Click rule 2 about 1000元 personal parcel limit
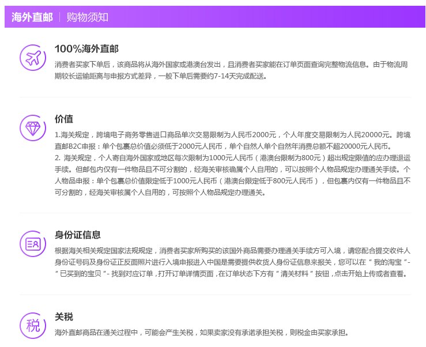This screenshot has width=426, height=347. pos(231,175)
